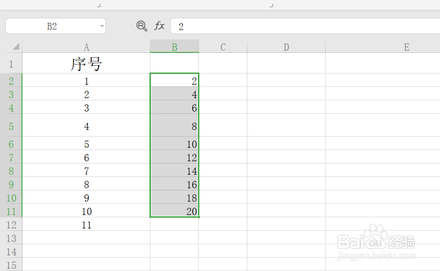Screen dimensions: 440x271
Task: Select row 4 header
Action: pyautogui.click(x=11, y=107)
